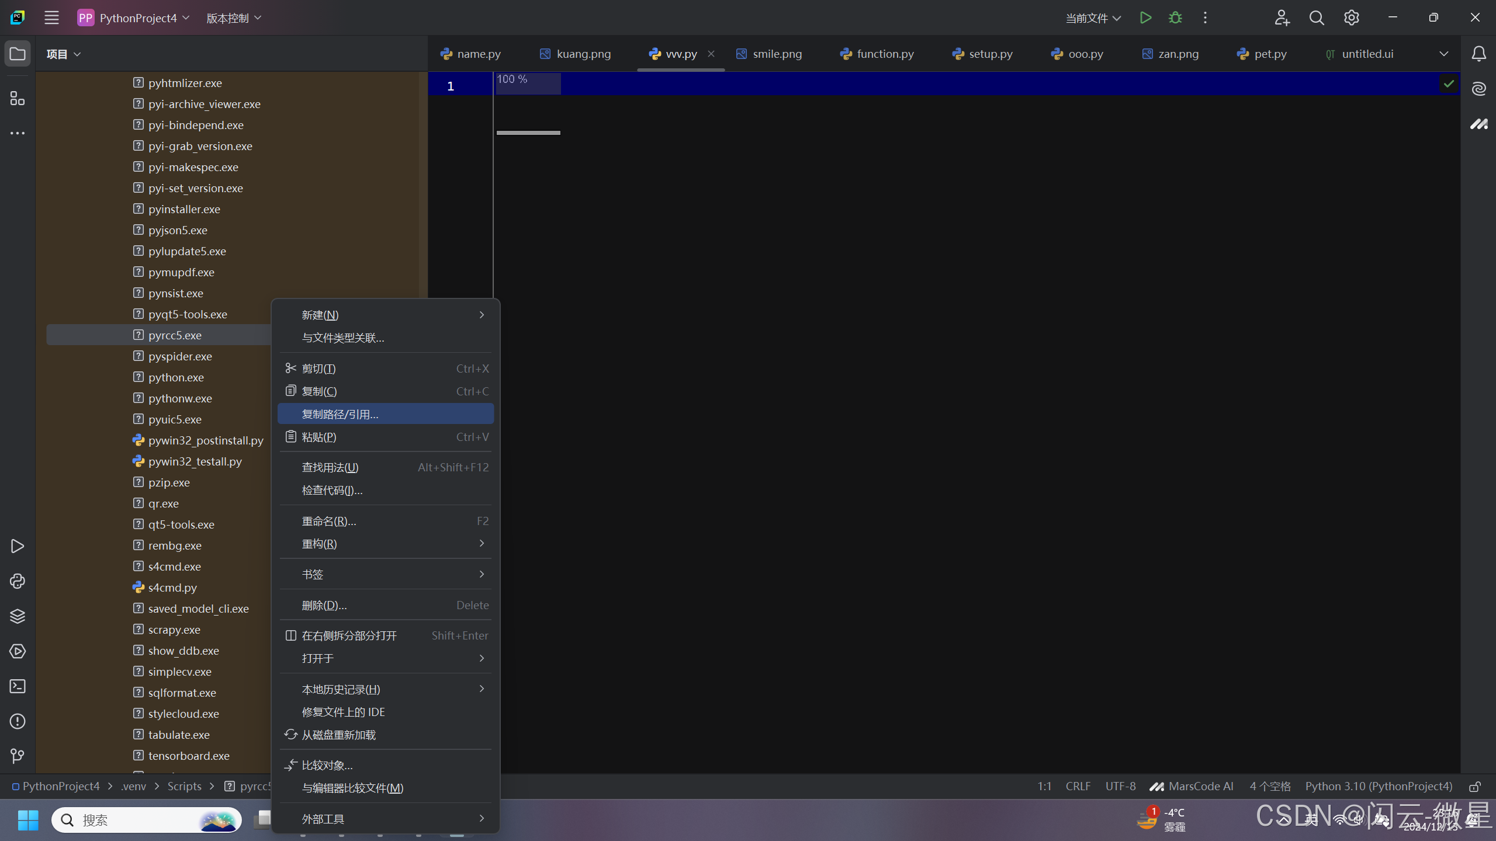Expand the PythonProject4 project dropdown

[138, 18]
